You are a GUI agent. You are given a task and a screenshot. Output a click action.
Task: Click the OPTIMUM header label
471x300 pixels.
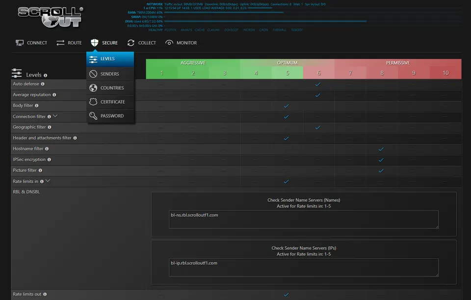coord(287,63)
